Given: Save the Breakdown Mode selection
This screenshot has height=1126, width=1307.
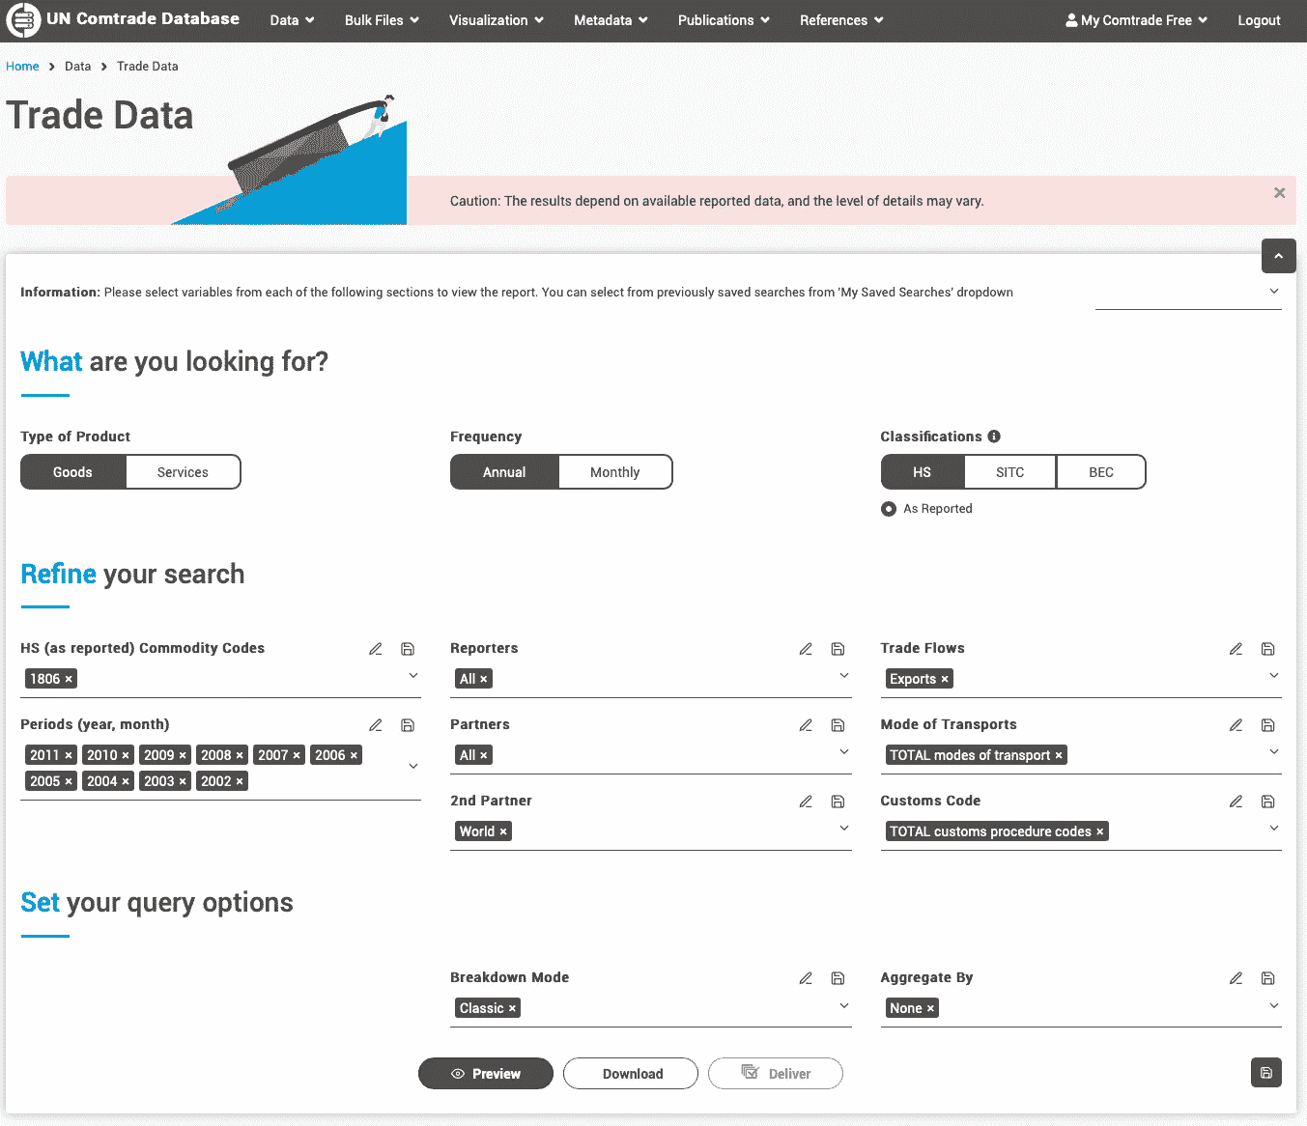Looking at the screenshot, I should pyautogui.click(x=838, y=978).
